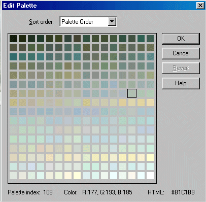
Task: Pick the pure white swatch ending the grid
Action: click(x=150, y=176)
